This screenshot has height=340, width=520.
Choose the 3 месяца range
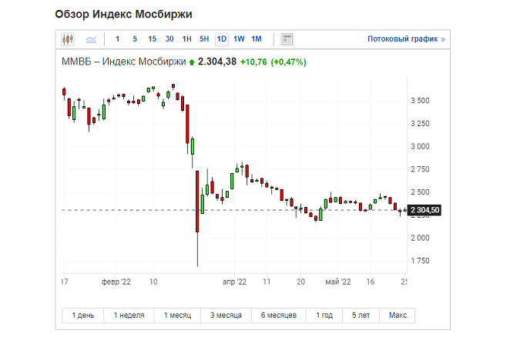tap(226, 315)
